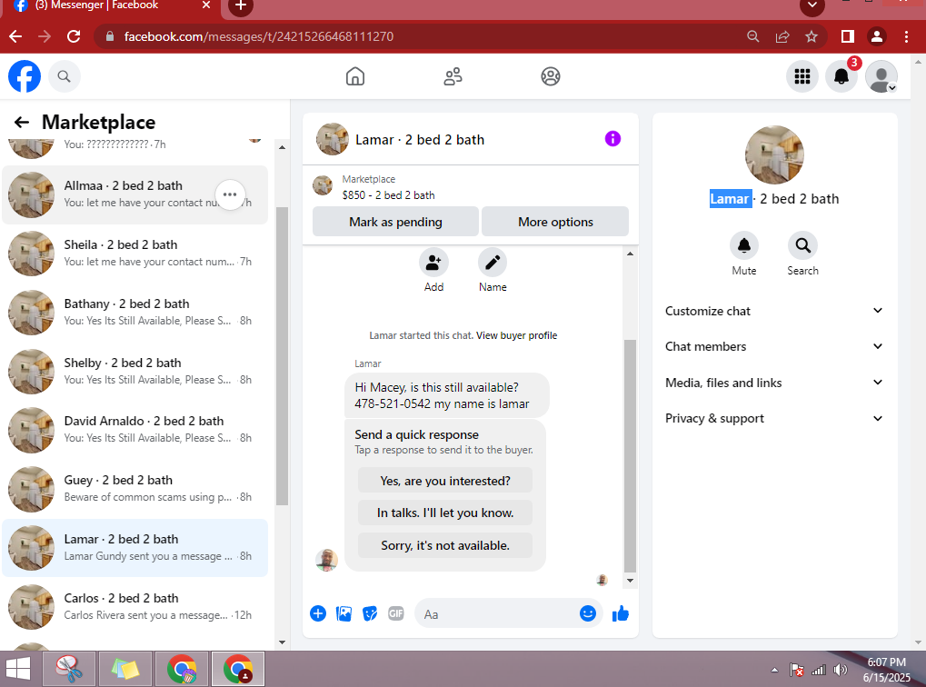
Task: Select the Messenger | Facebook browser tab
Action: click(112, 7)
